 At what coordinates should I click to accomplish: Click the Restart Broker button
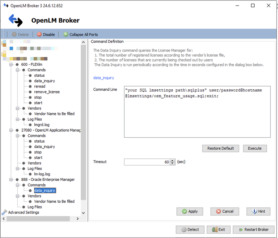point(253,229)
